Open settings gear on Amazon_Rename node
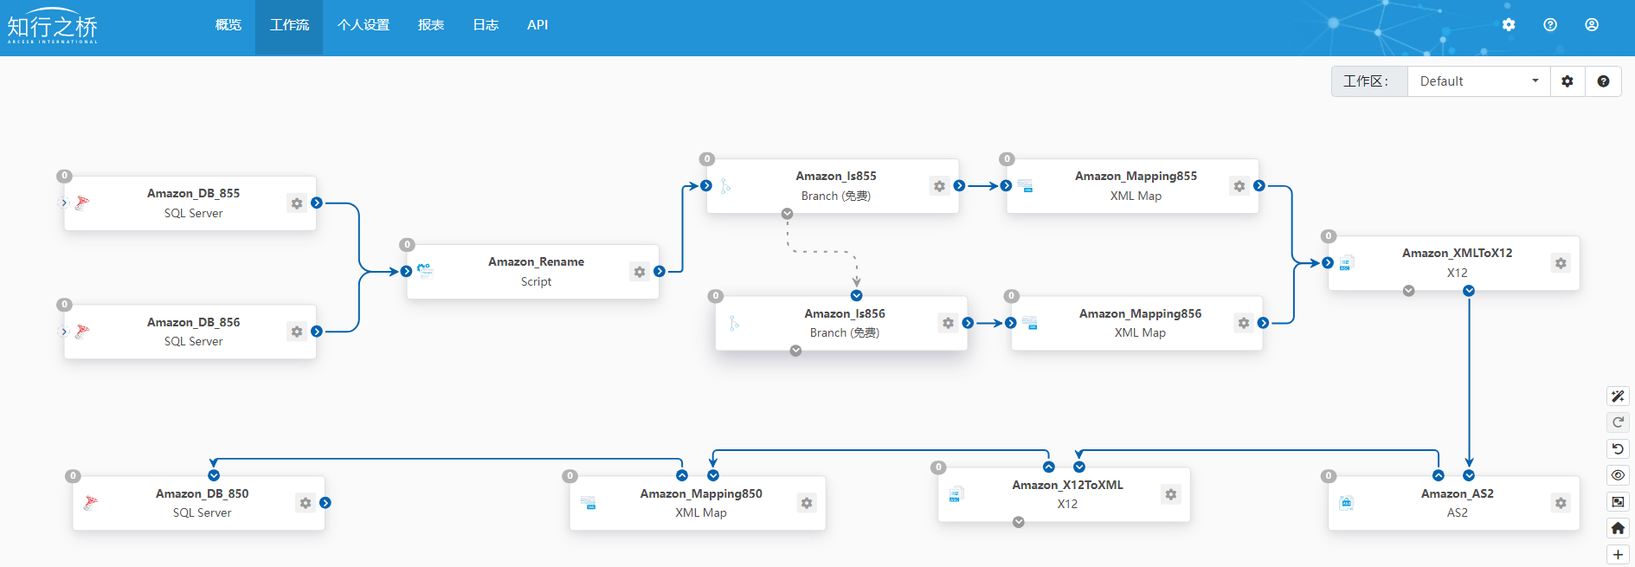Image resolution: width=1635 pixels, height=567 pixels. (640, 272)
